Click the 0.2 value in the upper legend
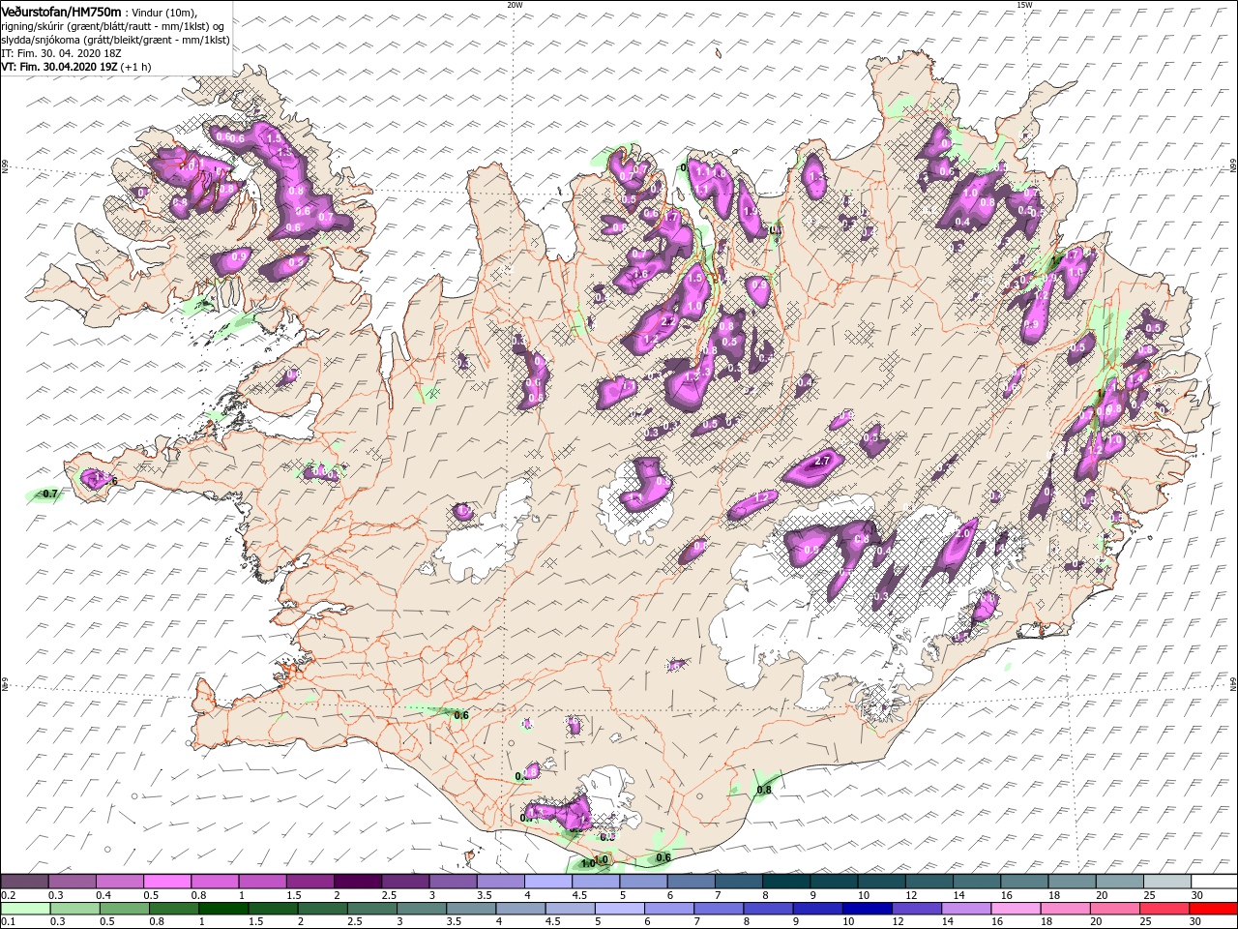Viewport: 1238px width, 929px height. (8, 895)
